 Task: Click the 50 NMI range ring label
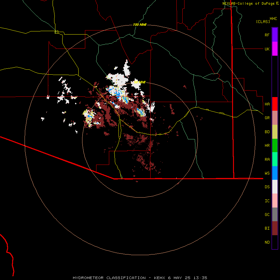[x=140, y=82]
